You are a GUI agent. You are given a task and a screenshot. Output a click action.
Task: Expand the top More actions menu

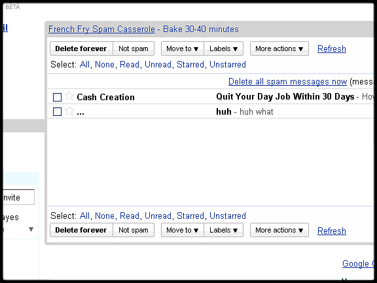pos(279,48)
